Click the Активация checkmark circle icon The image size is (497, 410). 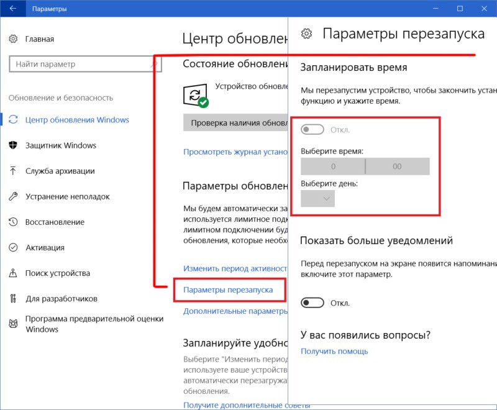pos(13,247)
